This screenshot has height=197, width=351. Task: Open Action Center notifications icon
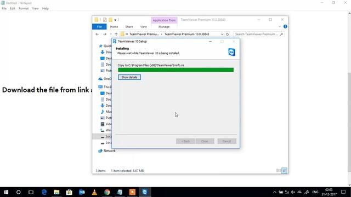[x=343, y=192]
